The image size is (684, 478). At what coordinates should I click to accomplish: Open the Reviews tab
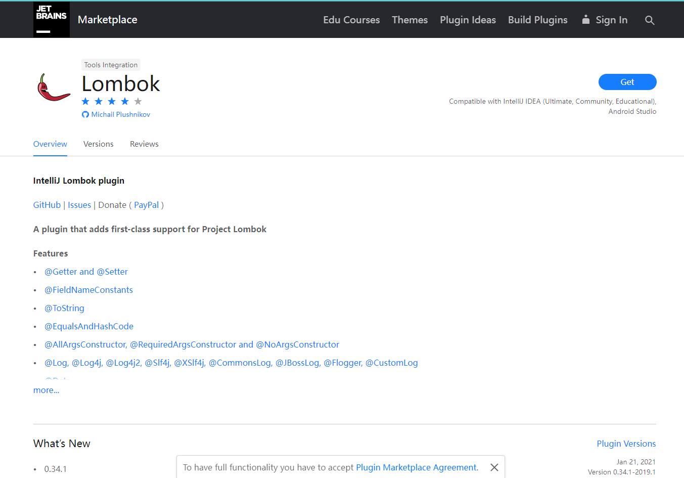(x=144, y=144)
